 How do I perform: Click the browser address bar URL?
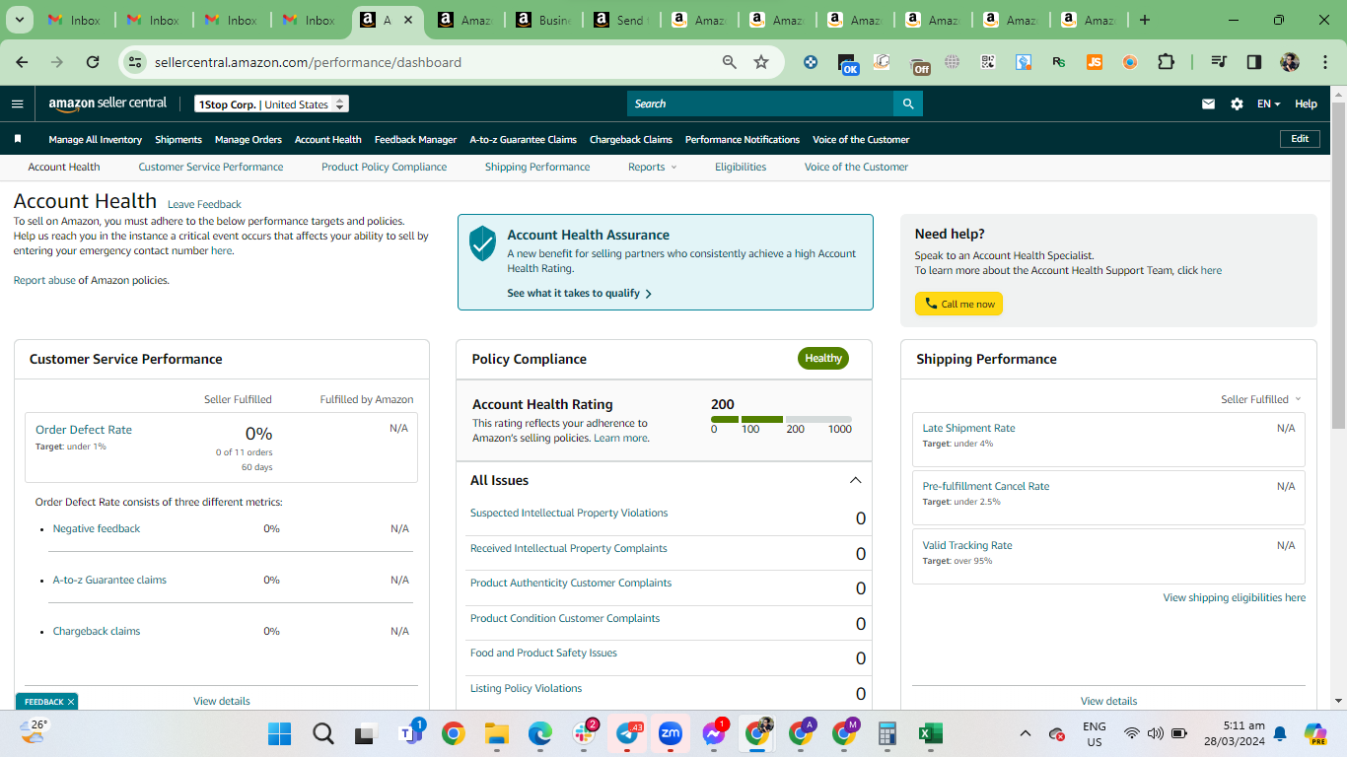tap(308, 62)
